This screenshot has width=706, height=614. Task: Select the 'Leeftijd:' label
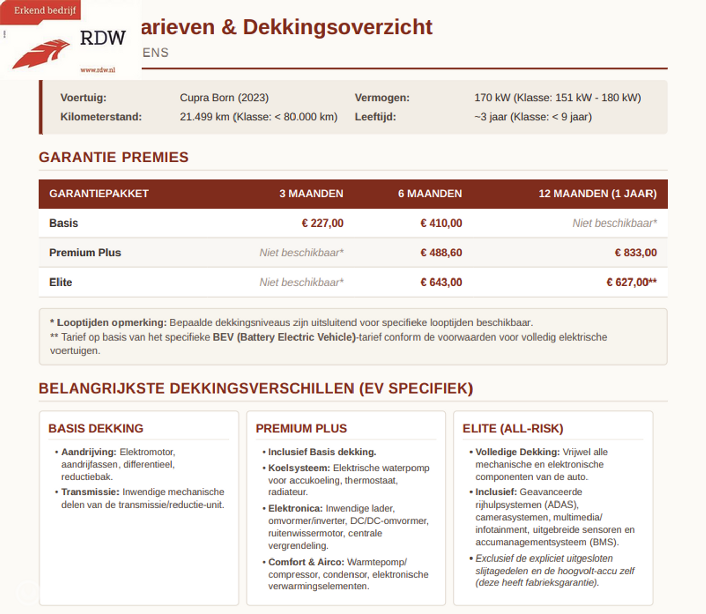[375, 117]
